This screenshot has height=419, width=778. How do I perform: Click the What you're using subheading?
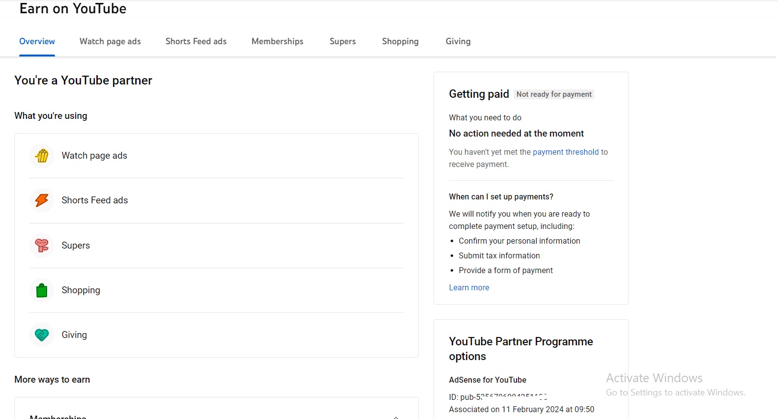coord(51,116)
